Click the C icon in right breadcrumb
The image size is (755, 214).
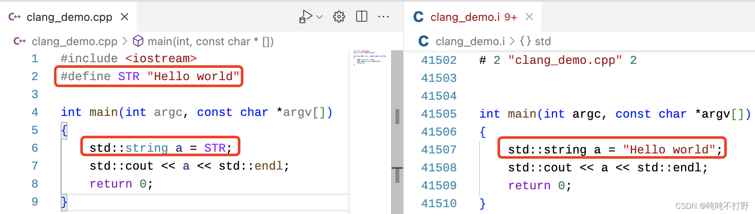click(x=424, y=41)
